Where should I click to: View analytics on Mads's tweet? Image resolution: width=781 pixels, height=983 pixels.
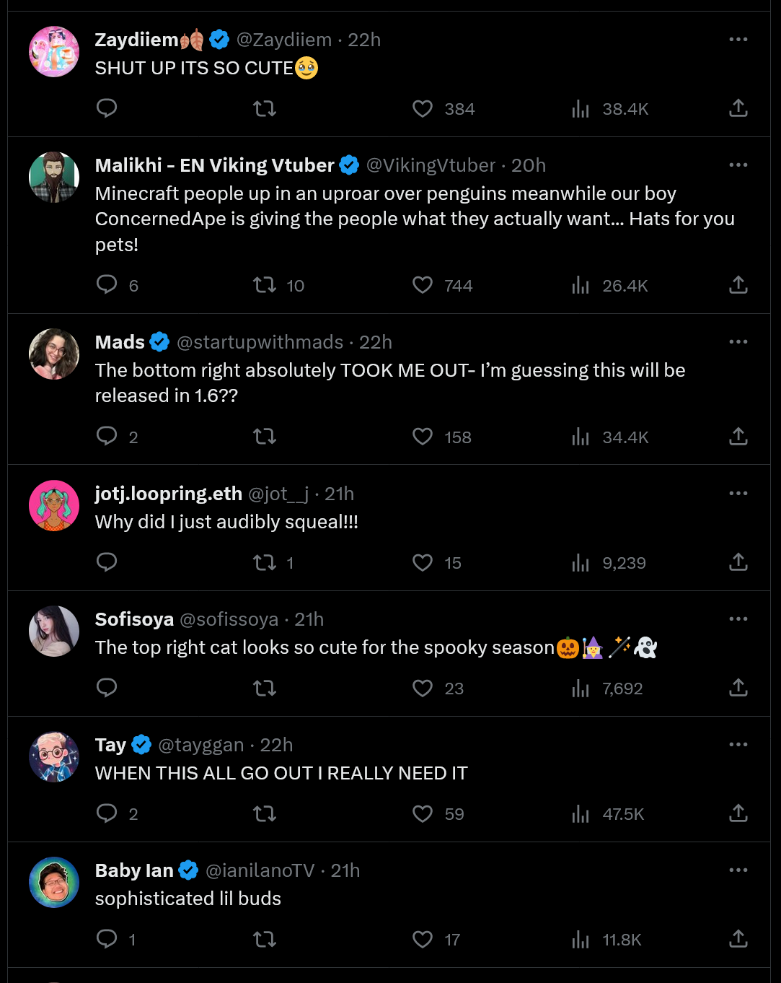pos(581,437)
